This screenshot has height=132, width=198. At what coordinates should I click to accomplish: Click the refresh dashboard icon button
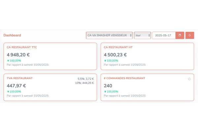tap(190, 35)
